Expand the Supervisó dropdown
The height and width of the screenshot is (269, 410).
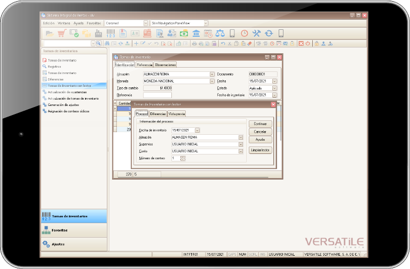[x=241, y=144]
